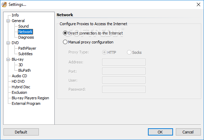Click the Default button

21,132
